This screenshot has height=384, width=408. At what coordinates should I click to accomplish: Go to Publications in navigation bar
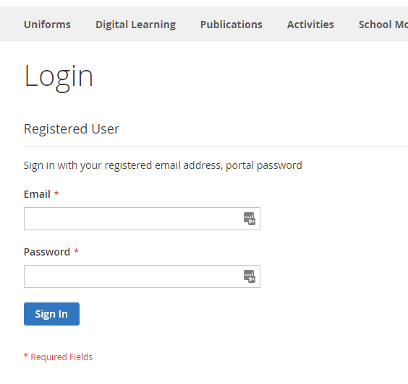coord(231,25)
